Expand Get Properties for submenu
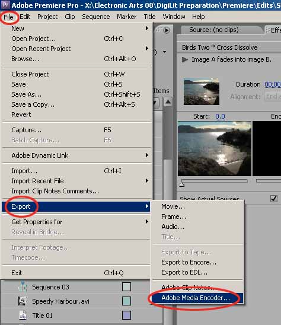 [x=76, y=222]
